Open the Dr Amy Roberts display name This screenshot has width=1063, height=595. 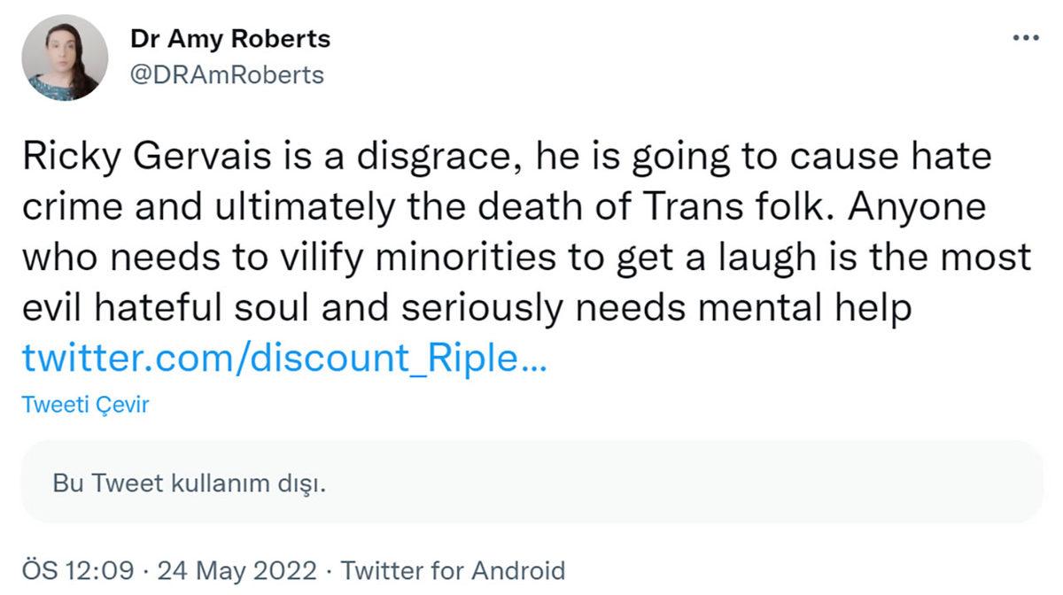click(230, 39)
